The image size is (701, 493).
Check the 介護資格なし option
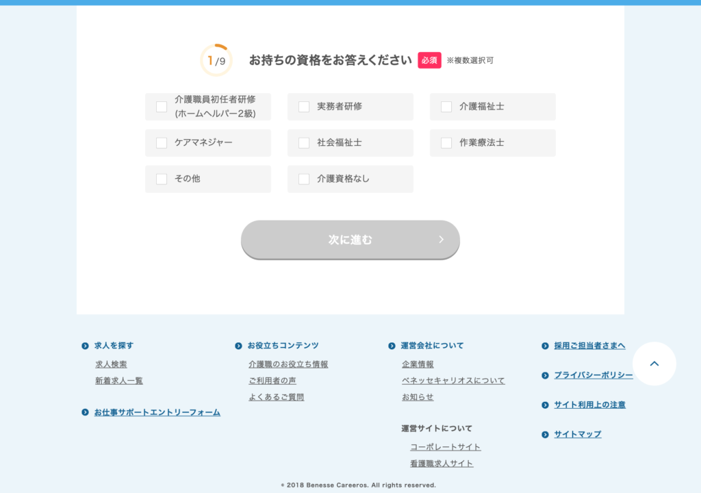pos(304,179)
